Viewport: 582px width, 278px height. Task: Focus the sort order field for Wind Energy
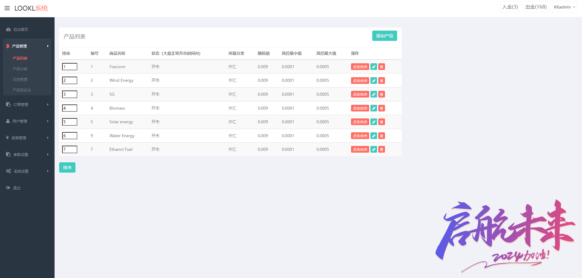point(70,80)
